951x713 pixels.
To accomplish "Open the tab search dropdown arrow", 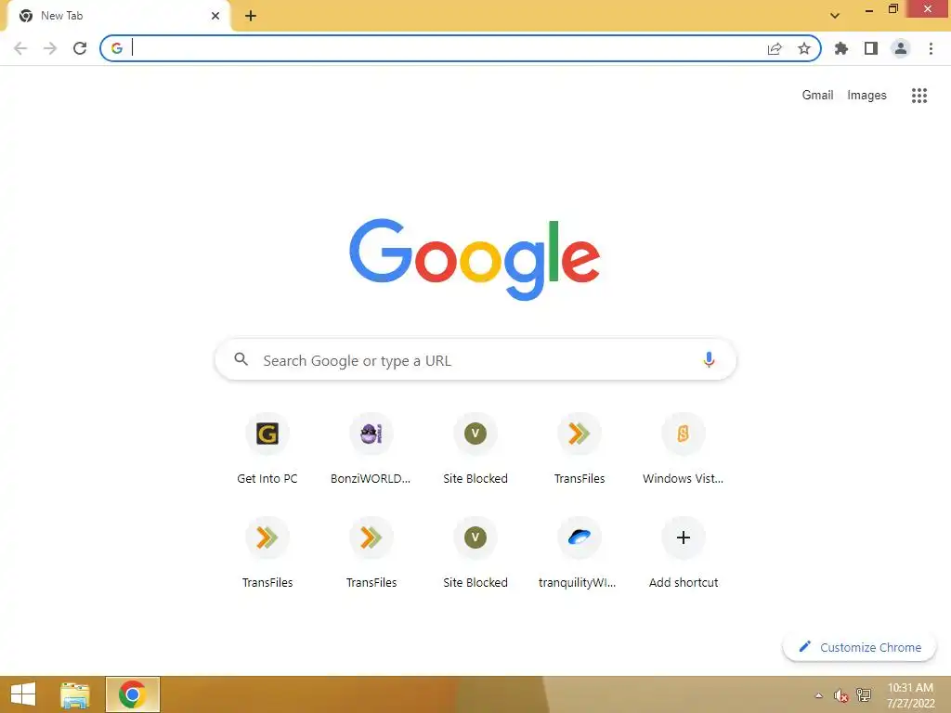I will coord(835,16).
